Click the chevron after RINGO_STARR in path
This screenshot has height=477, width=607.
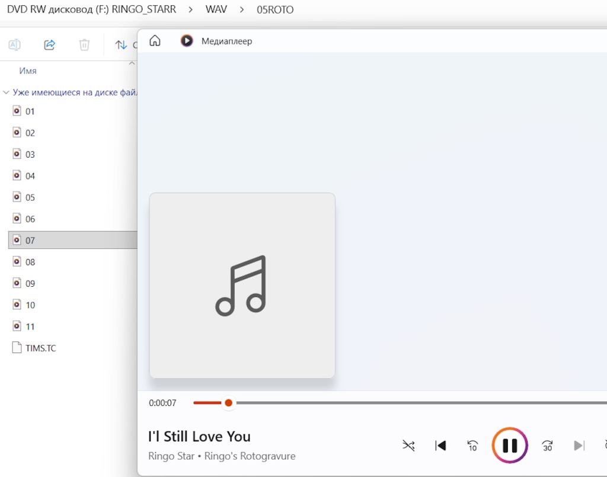190,9
